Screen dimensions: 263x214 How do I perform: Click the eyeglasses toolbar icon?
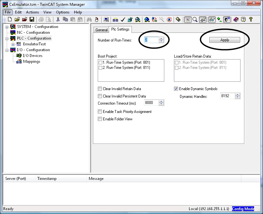pos(212,20)
